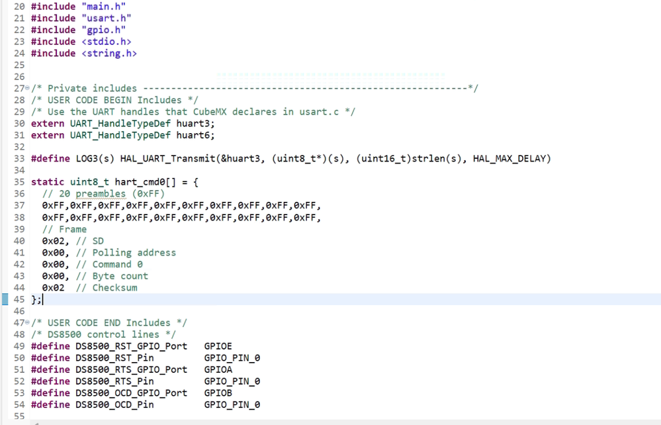This screenshot has width=661, height=425.
Task: Collapse the fold marker on line 27
Action: (x=27, y=87)
